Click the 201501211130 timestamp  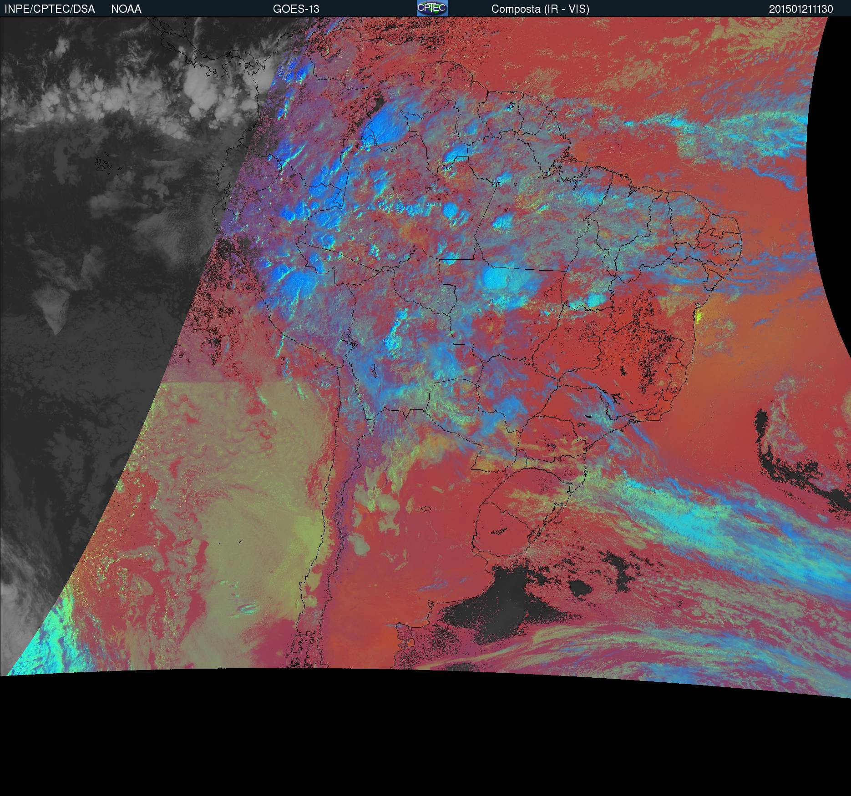pyautogui.click(x=801, y=9)
